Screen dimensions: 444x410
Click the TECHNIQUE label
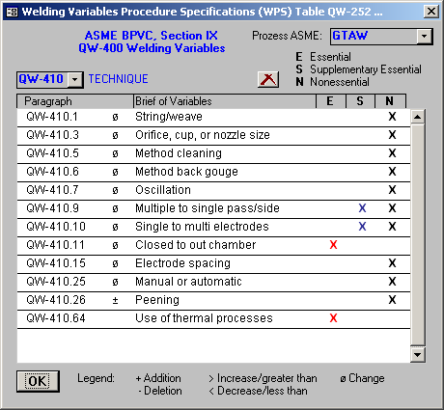tap(118, 79)
